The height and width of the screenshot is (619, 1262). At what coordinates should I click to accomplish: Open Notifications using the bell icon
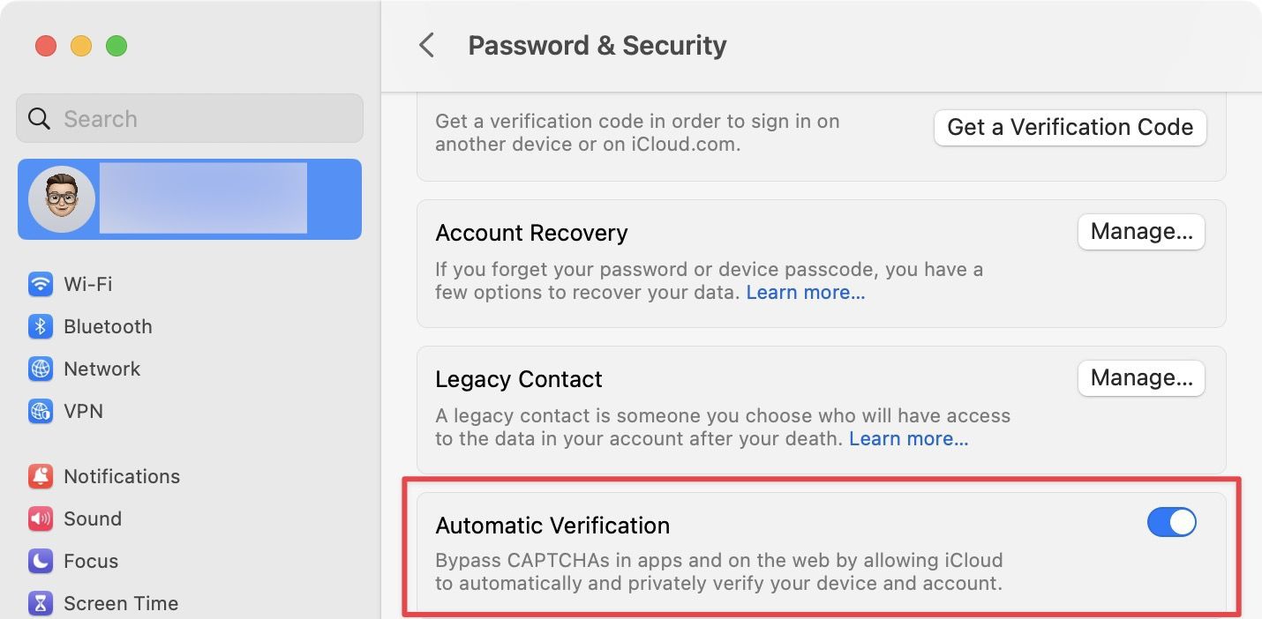tap(41, 476)
